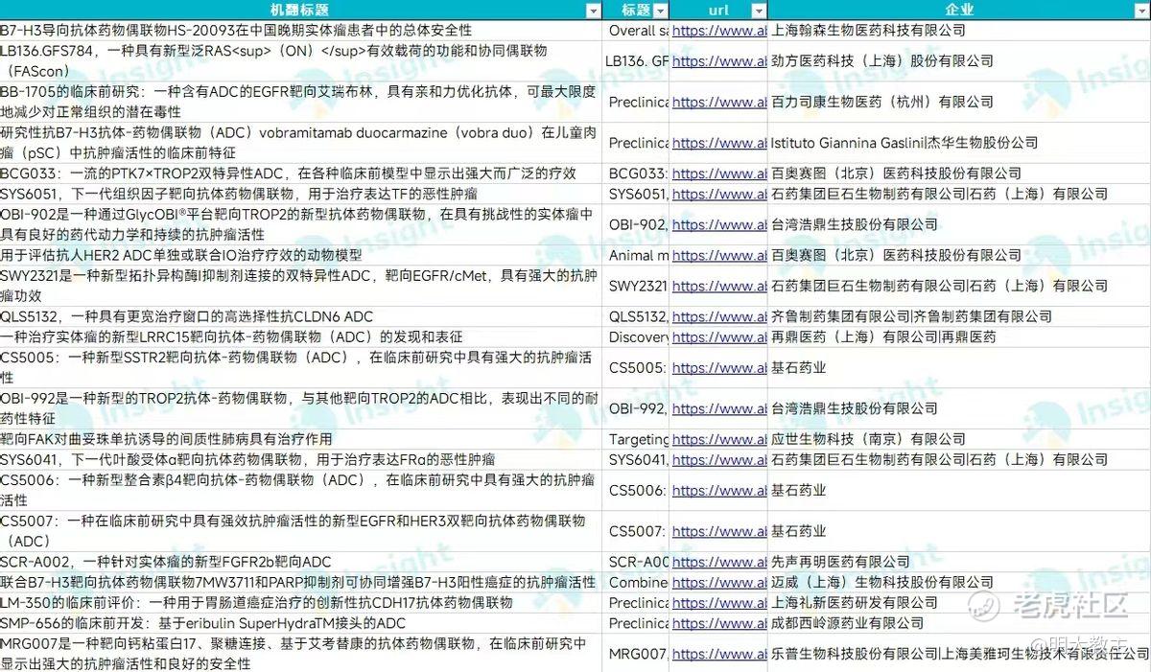Select the 标题 cell 'MRG007,'
1151x672 pixels.
click(638, 655)
